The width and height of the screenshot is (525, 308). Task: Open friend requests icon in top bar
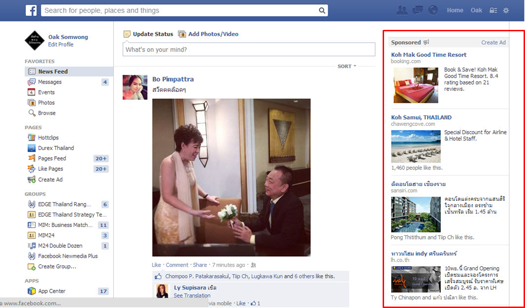[x=402, y=11]
